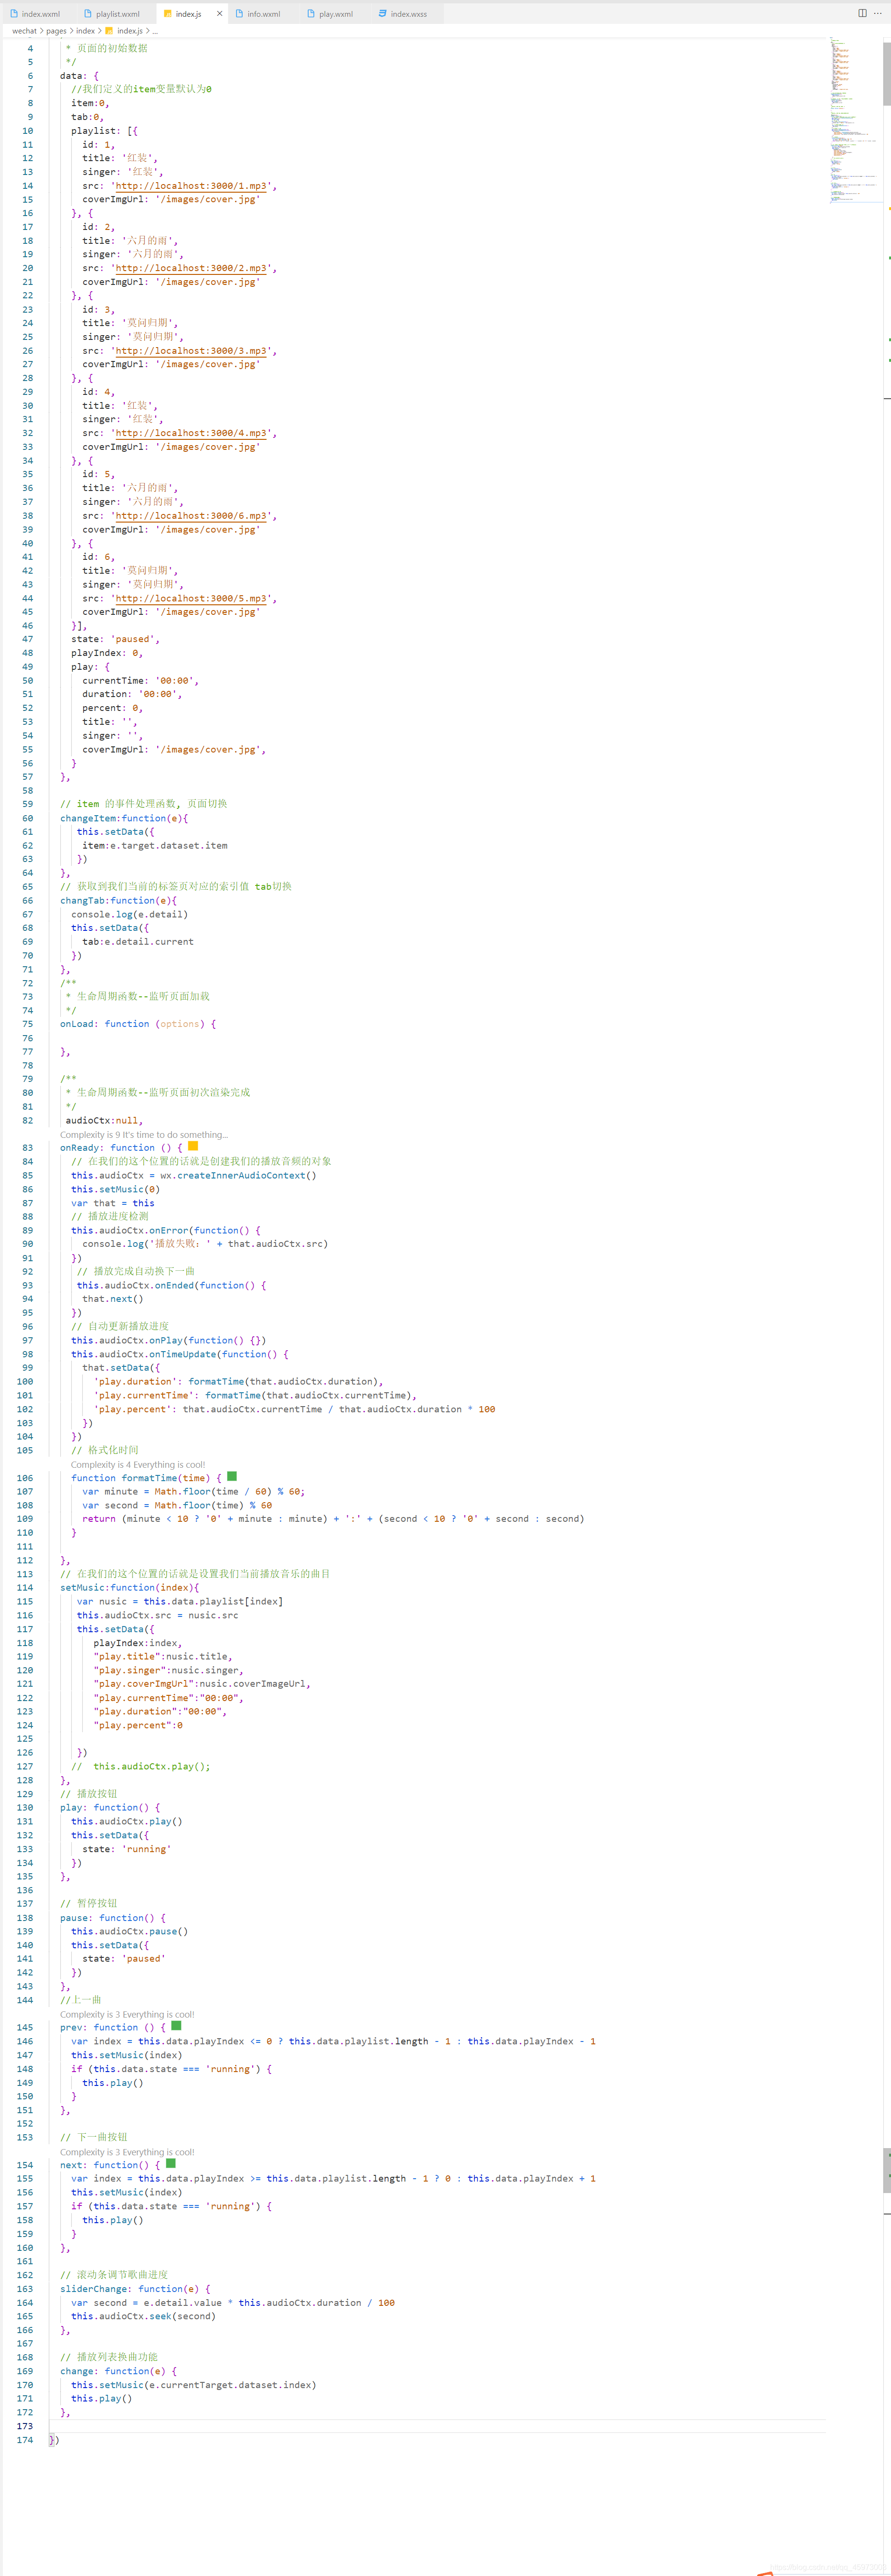Click the 'change: function(e) {' line
This screenshot has width=891, height=2576.
tap(118, 2371)
